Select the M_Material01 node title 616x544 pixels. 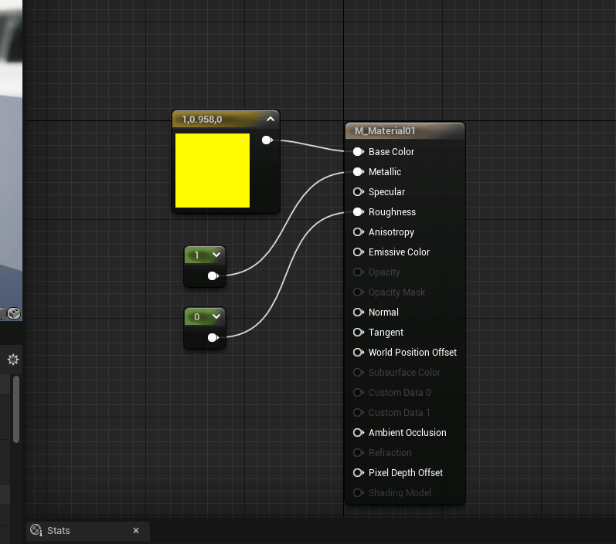tap(385, 131)
